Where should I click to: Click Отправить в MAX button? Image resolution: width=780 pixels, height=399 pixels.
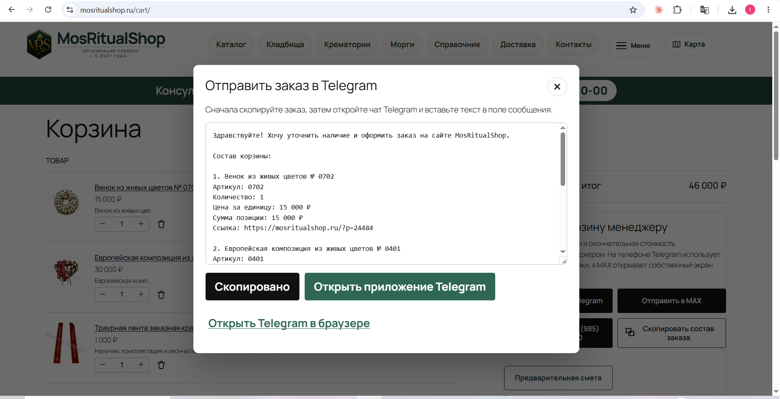(x=672, y=301)
